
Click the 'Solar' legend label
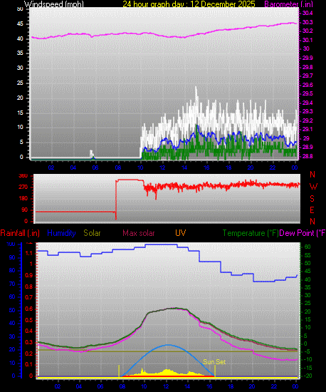(92, 233)
